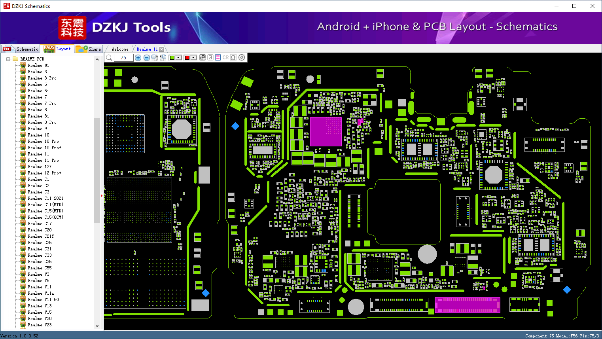Select Realme 12 Pro+ in tree
This screenshot has width=602, height=339.
pyautogui.click(x=45, y=173)
